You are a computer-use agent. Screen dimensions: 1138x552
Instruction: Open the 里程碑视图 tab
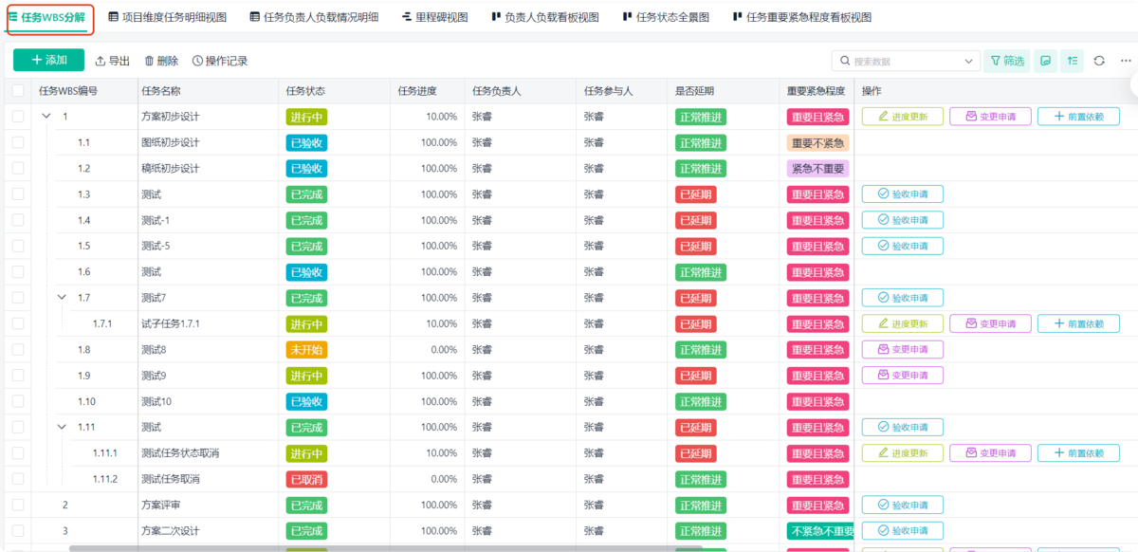[x=434, y=17]
